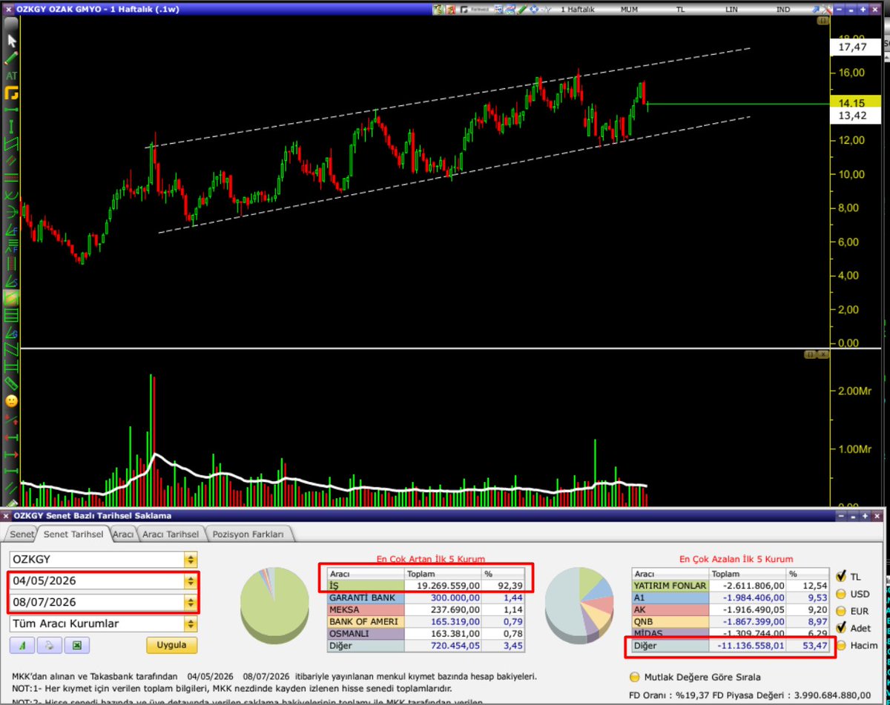Switch to the Aracı Tarihsel tab

[171, 534]
